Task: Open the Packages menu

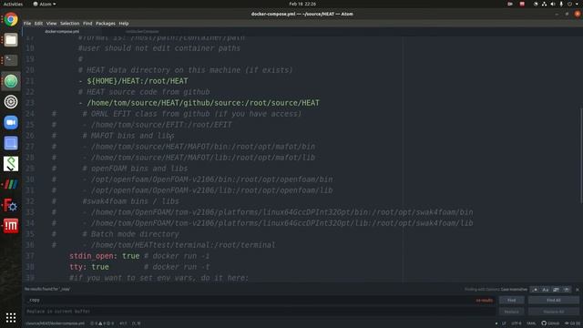Action: click(x=106, y=24)
